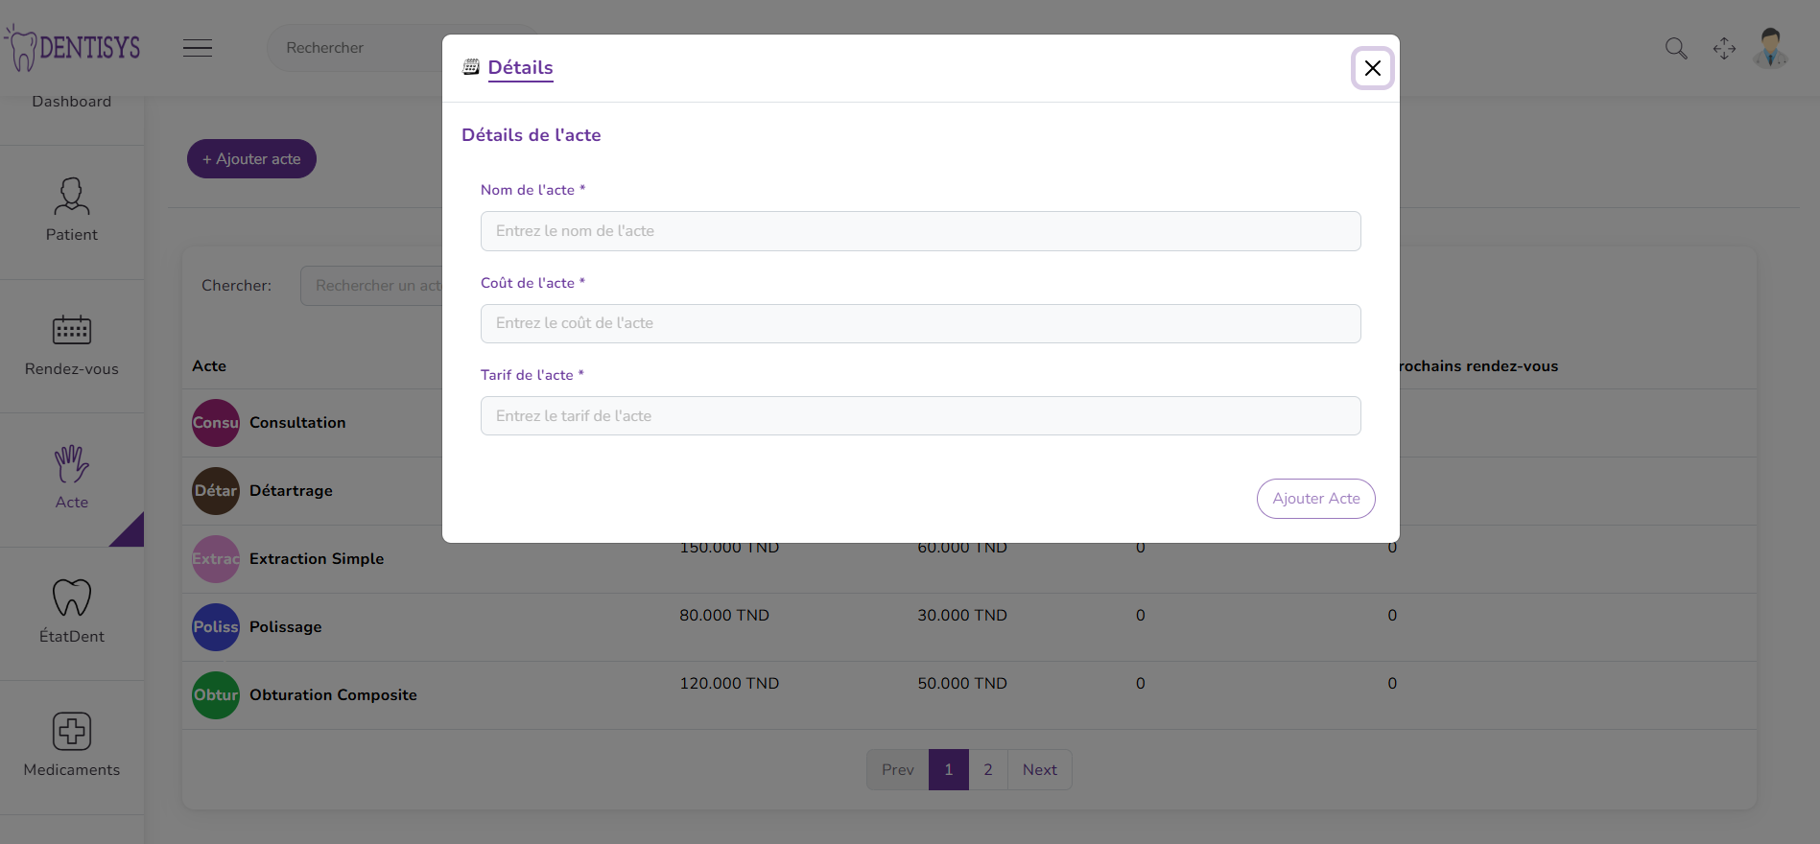Click the Patient sidebar icon
Screen dimensions: 1820x844
pos(72,197)
